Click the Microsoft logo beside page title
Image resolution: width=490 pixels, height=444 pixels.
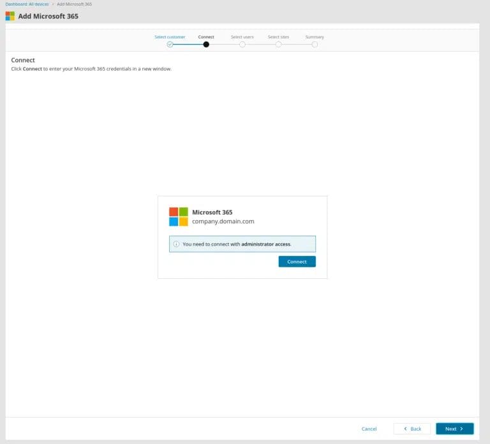pyautogui.click(x=10, y=16)
